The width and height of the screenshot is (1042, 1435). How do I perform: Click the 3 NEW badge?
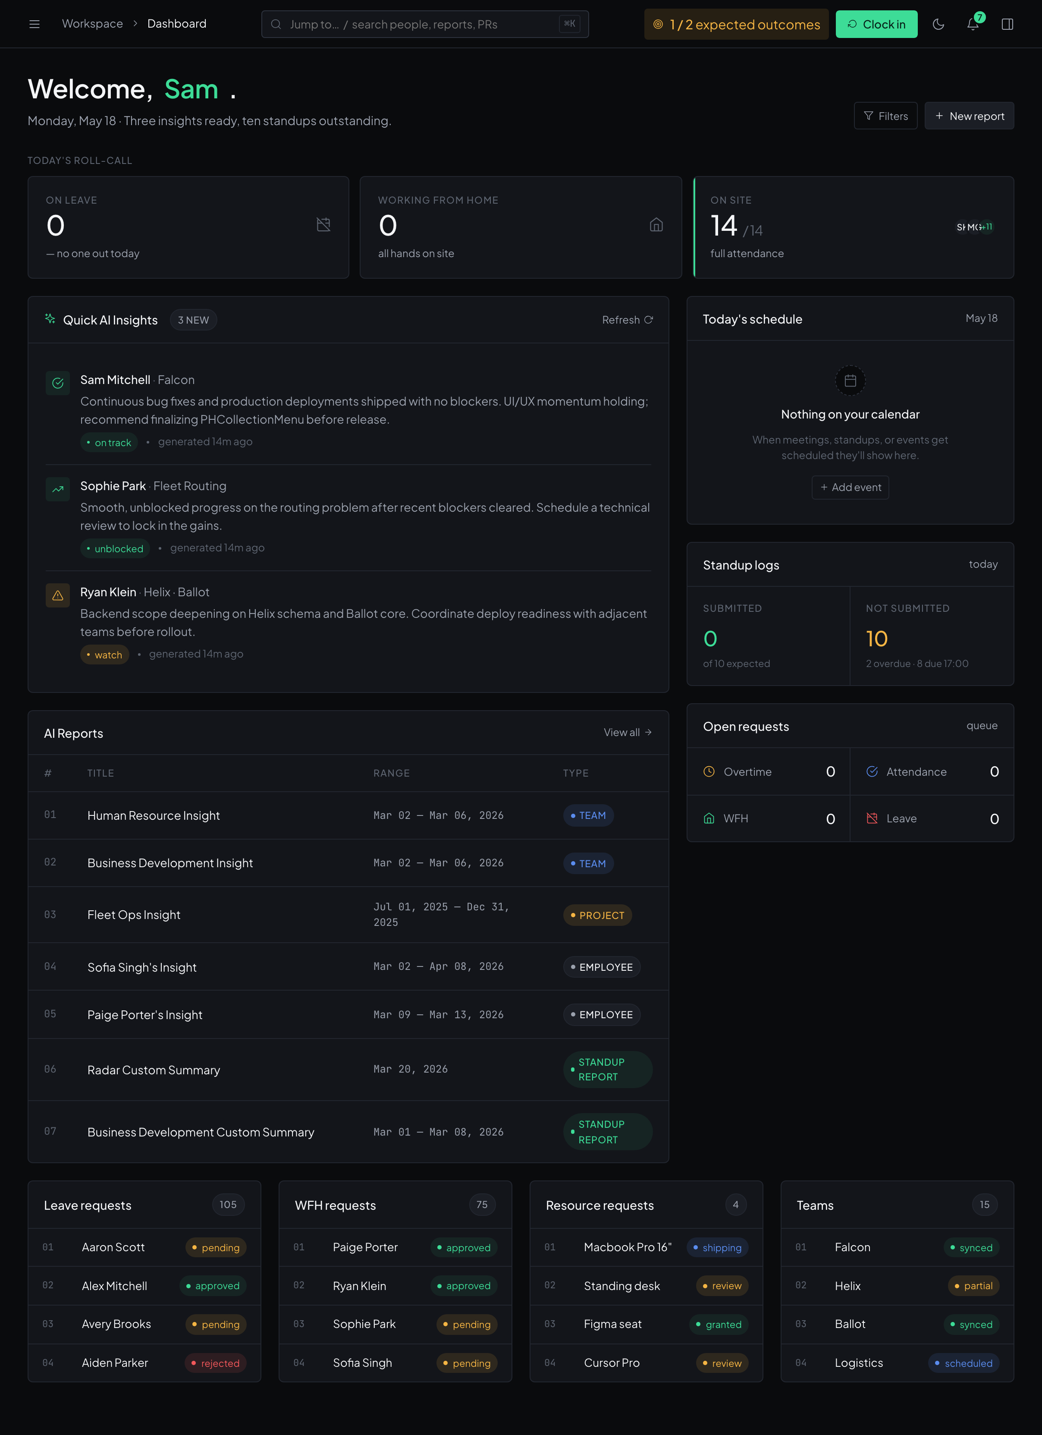[x=193, y=320]
